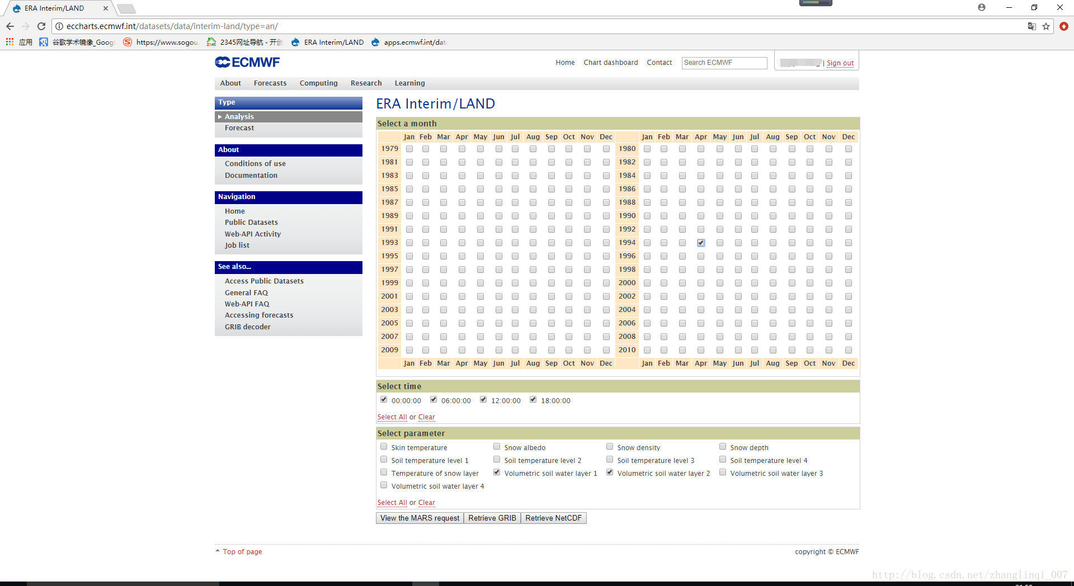
Task: Open the Sogou bookmark
Action: pyautogui.click(x=161, y=42)
